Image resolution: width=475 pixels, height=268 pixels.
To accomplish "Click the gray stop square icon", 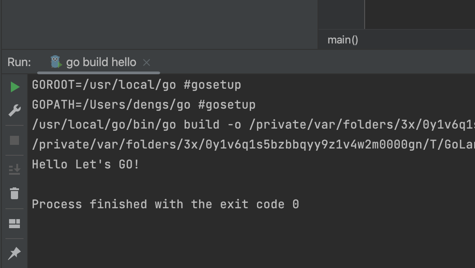I will pos(14,140).
